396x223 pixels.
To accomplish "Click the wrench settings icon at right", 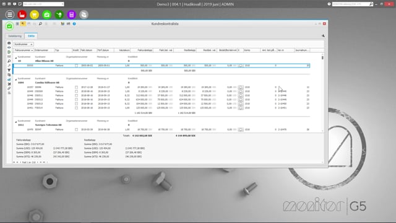I will [x=323, y=36].
